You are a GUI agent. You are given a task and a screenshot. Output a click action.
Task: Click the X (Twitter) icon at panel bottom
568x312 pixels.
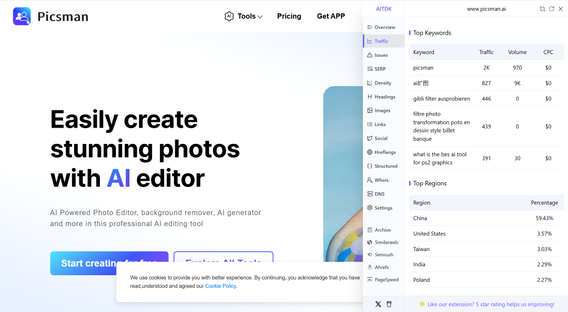(x=378, y=304)
